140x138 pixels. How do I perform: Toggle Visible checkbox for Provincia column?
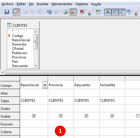(61, 116)
